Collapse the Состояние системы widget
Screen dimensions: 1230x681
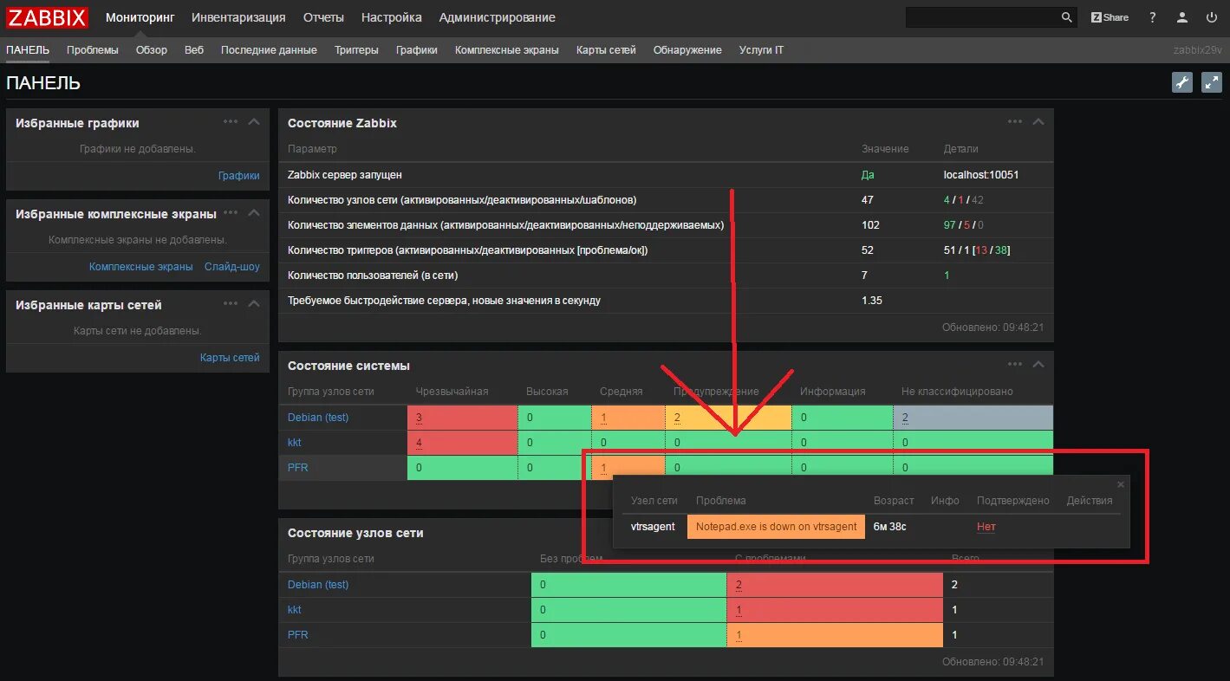[1038, 364]
